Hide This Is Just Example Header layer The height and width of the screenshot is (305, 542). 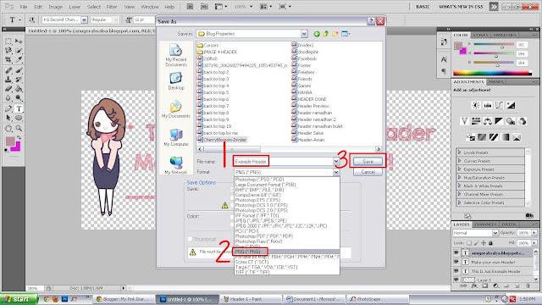tap(456, 271)
